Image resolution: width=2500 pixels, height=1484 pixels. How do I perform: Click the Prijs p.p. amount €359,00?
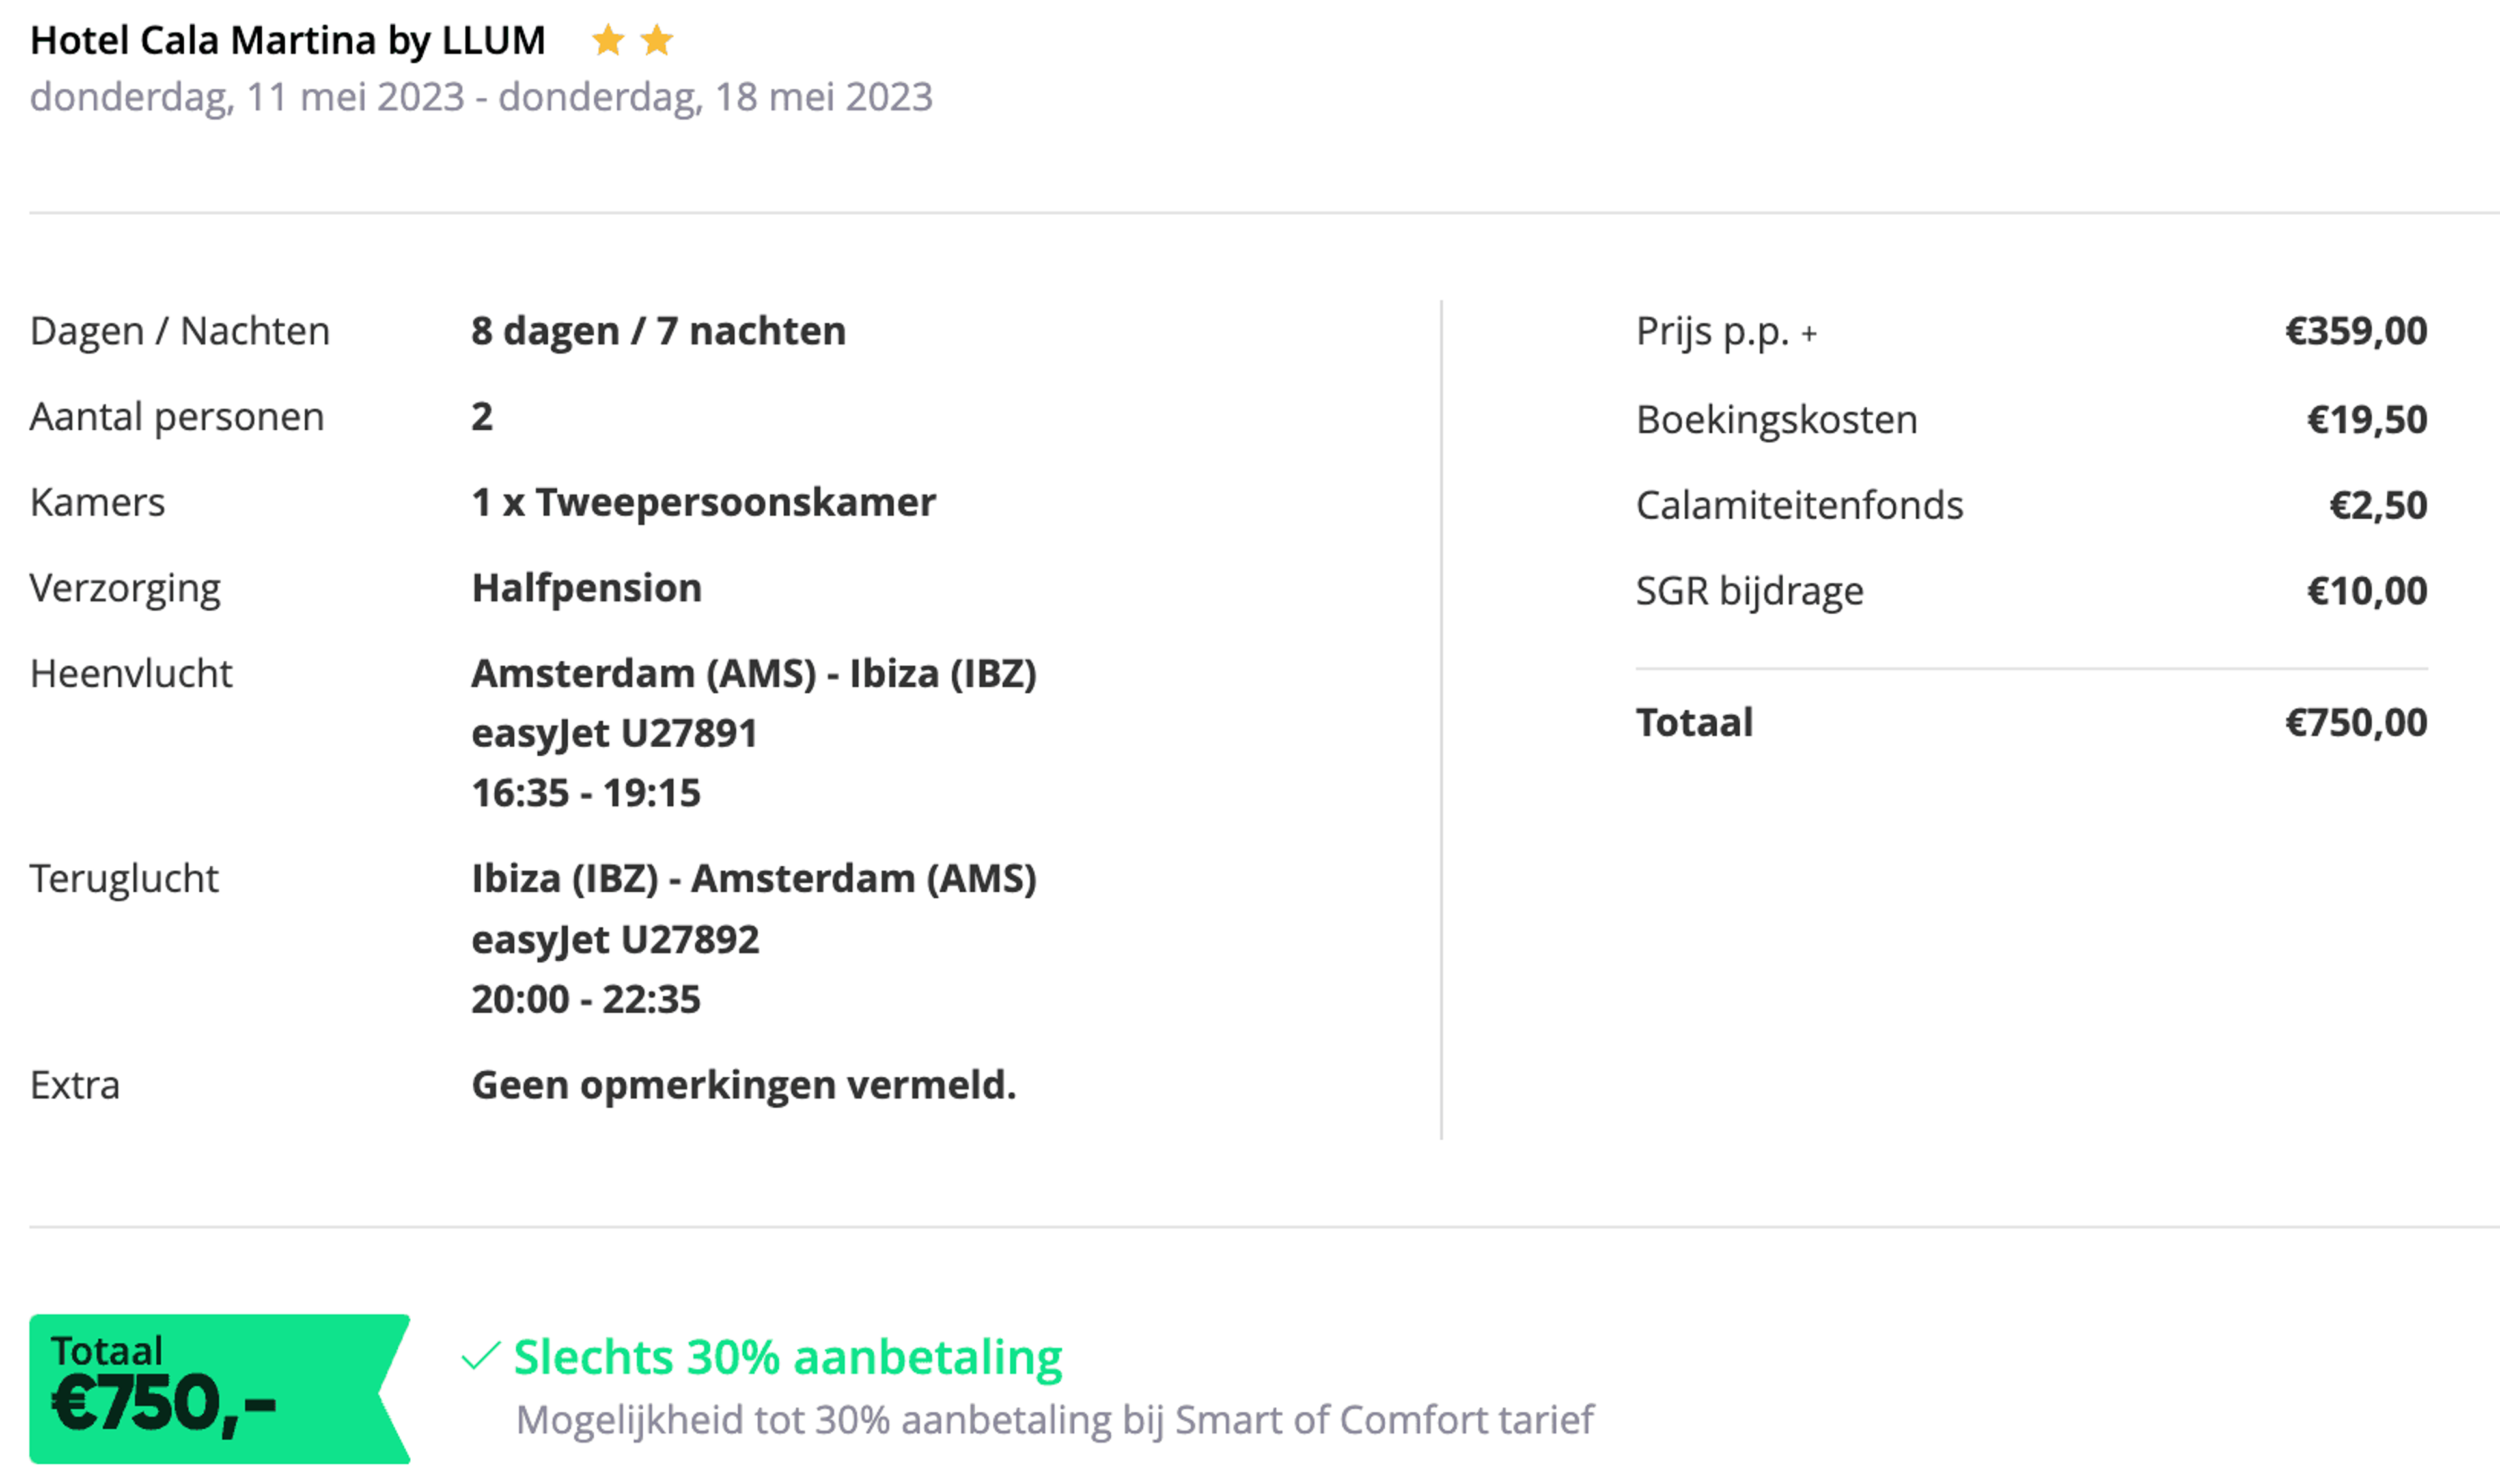(x=2356, y=331)
